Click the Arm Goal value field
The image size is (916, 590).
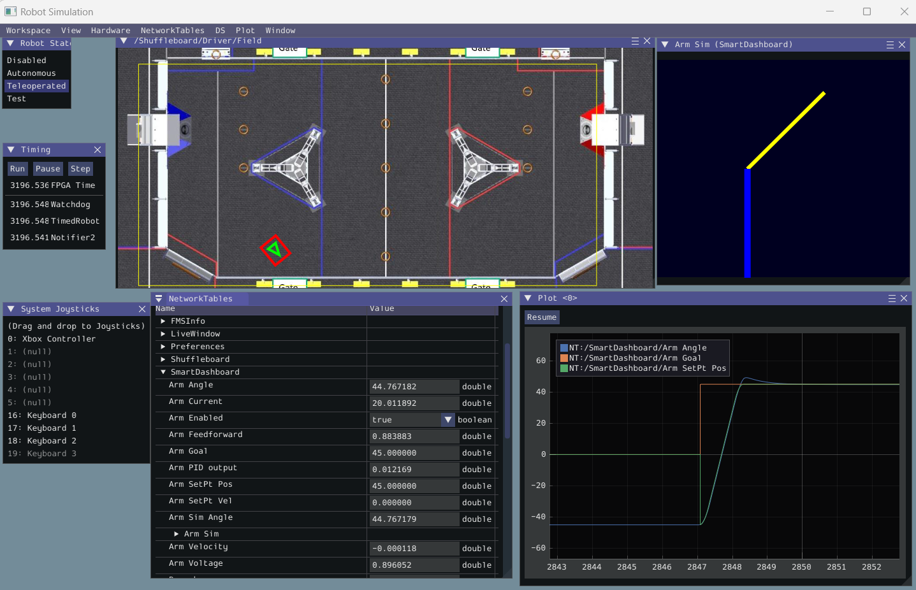[414, 453]
